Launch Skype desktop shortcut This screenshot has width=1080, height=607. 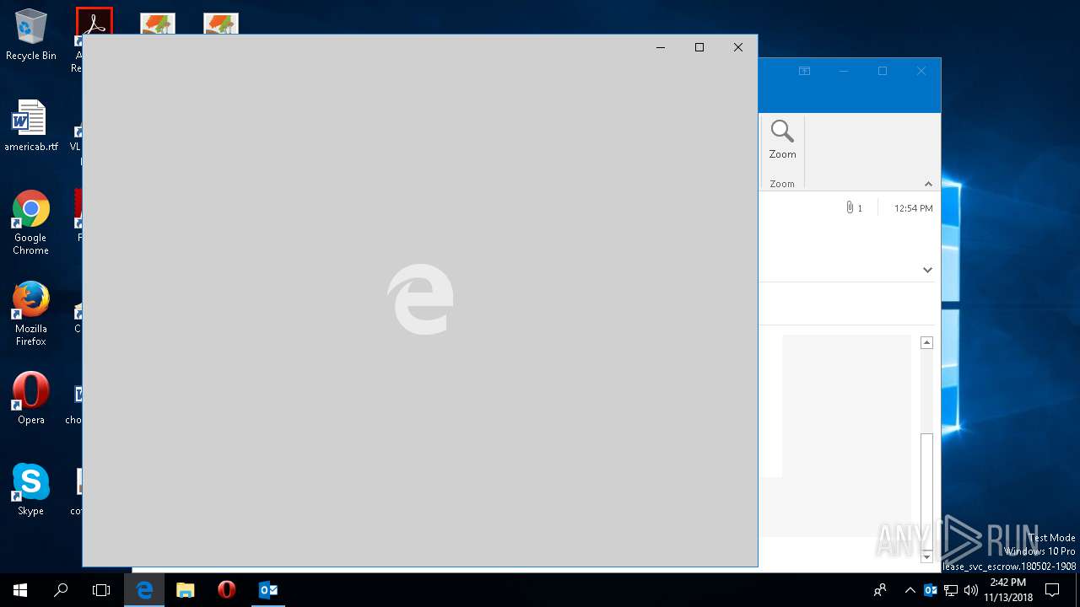pyautogui.click(x=30, y=489)
